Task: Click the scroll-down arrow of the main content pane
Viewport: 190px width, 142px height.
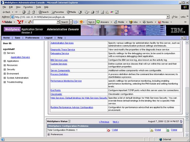Action: (x=187, y=115)
